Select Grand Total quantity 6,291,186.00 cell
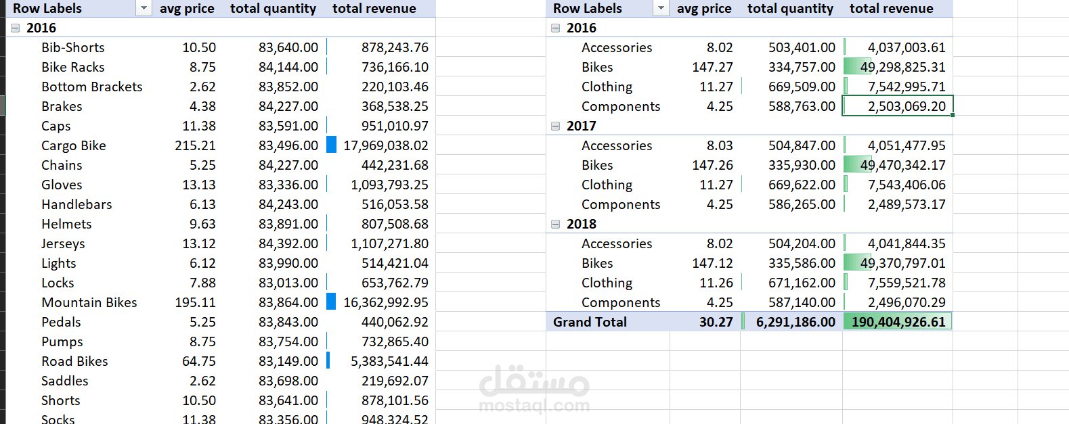This screenshot has width=1069, height=424. pyautogui.click(x=791, y=323)
